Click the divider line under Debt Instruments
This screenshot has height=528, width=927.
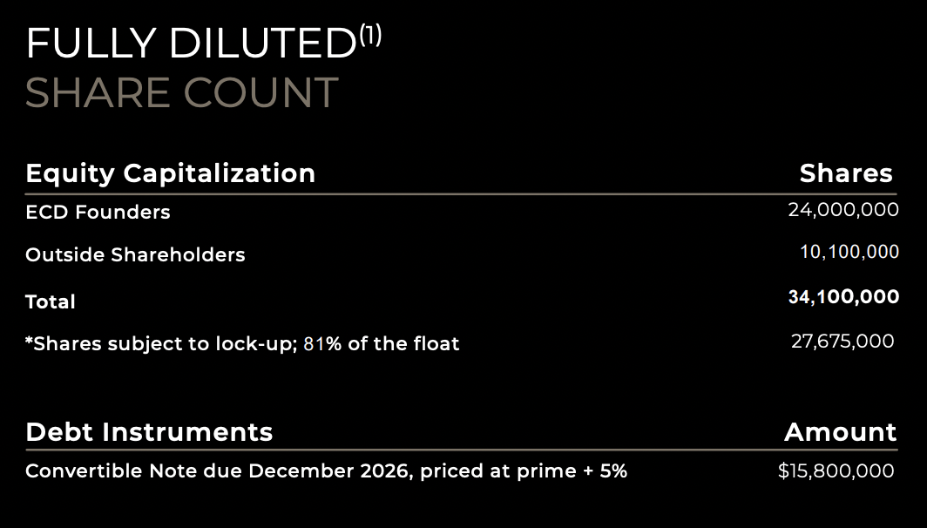(462, 450)
